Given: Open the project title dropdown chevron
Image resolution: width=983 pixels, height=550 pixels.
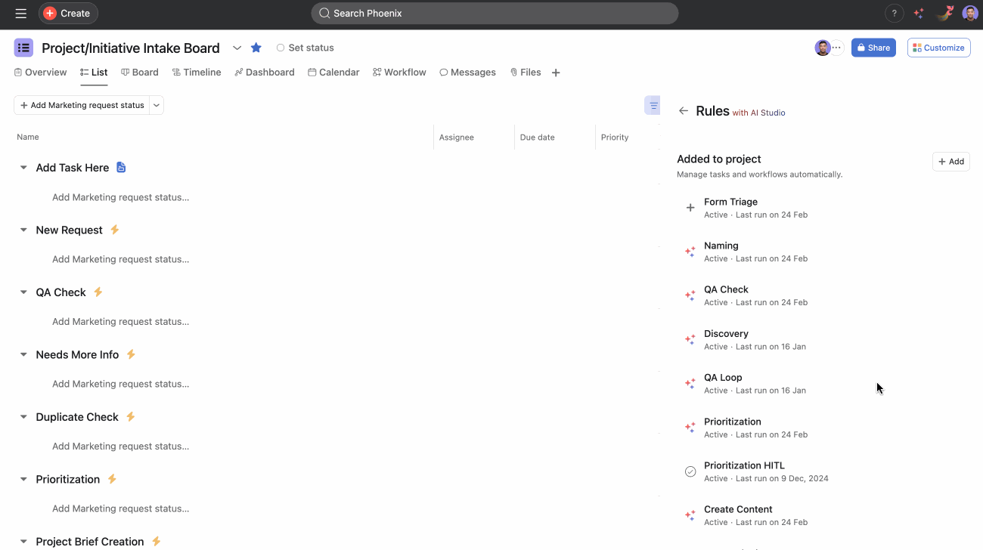Looking at the screenshot, I should click(x=237, y=48).
